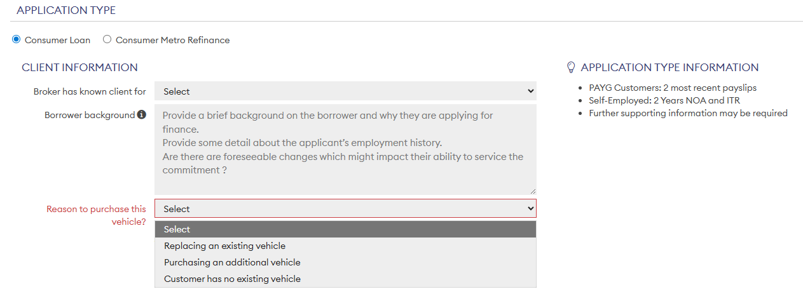The width and height of the screenshot is (803, 301).
Task: Click the Client Information section heading
Action: [x=79, y=67]
